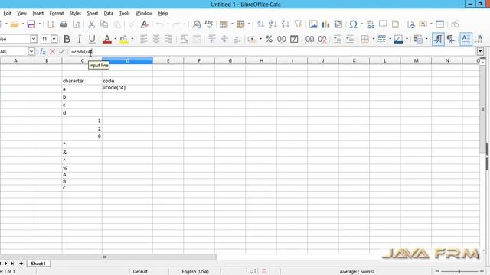Open the Data menu

(x=109, y=13)
